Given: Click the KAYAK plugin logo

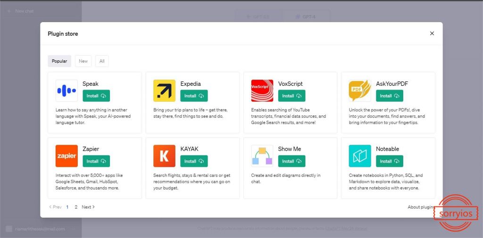Looking at the screenshot, I should tap(164, 156).
